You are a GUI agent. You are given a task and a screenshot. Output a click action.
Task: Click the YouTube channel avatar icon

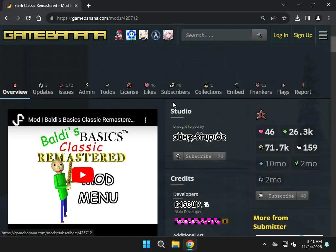pyautogui.click(x=18, y=120)
